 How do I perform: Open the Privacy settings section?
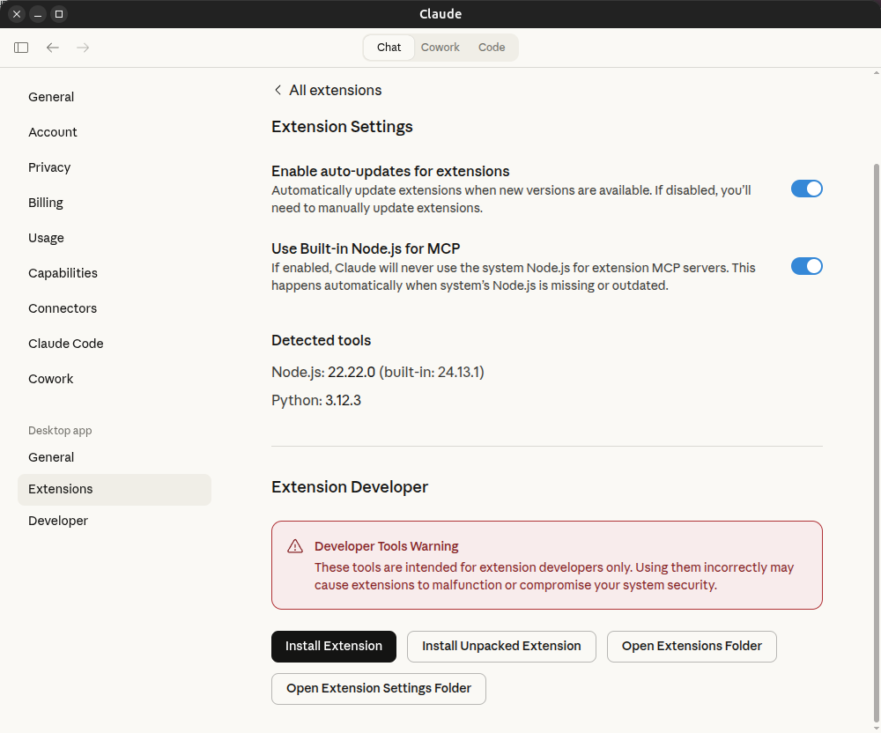[49, 167]
